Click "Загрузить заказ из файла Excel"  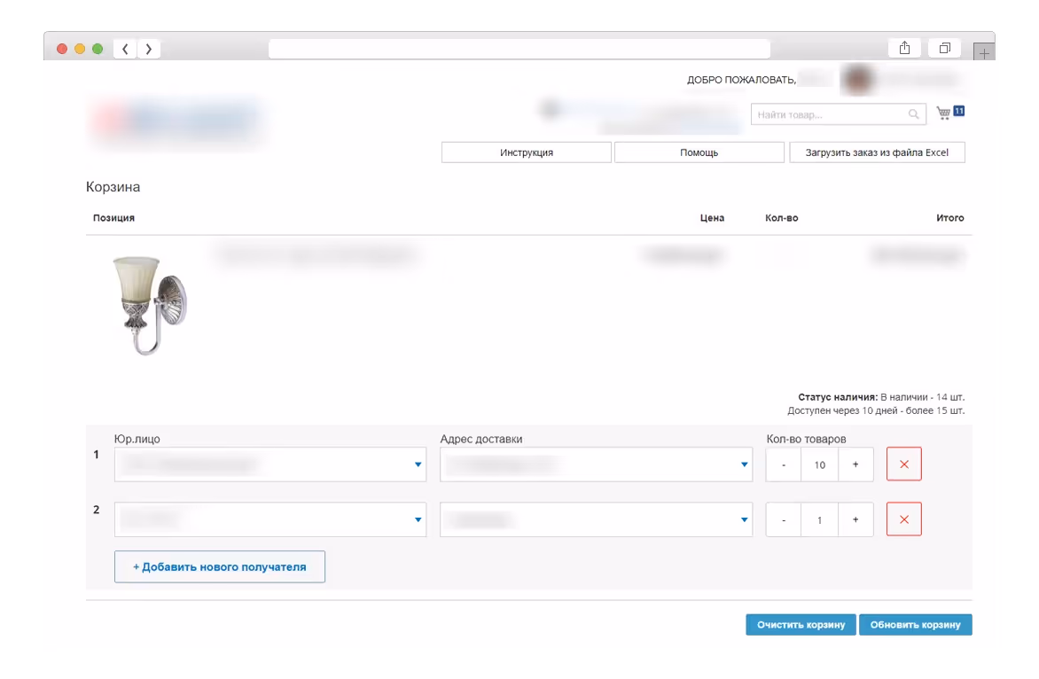(877, 152)
